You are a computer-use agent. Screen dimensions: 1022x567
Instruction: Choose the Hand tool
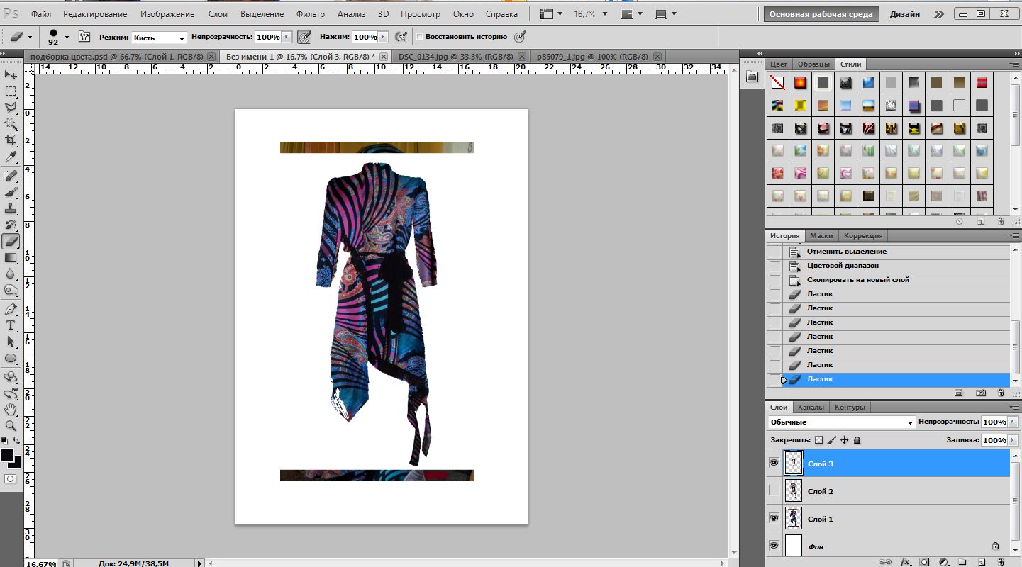11,410
